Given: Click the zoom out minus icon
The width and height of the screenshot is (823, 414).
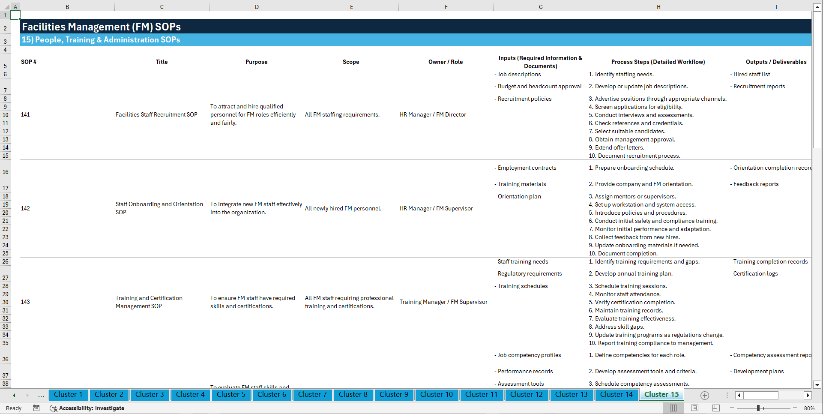Looking at the screenshot, I should (x=732, y=408).
